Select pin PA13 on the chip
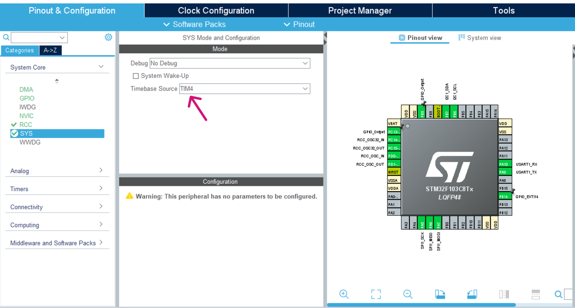 tap(505, 140)
